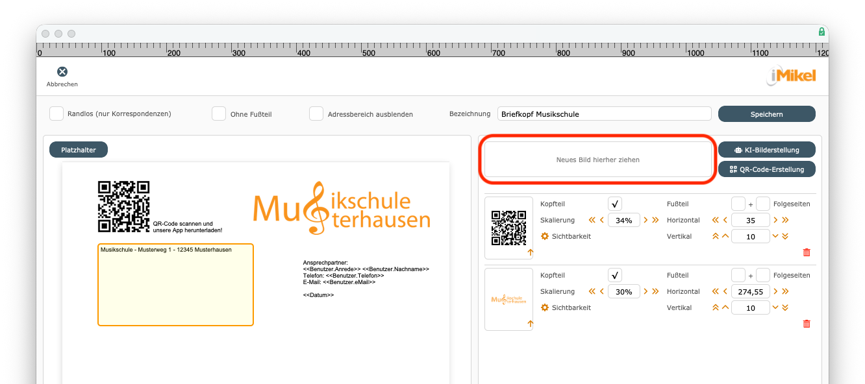Increase logo Skalierung 30% by large step

click(655, 291)
